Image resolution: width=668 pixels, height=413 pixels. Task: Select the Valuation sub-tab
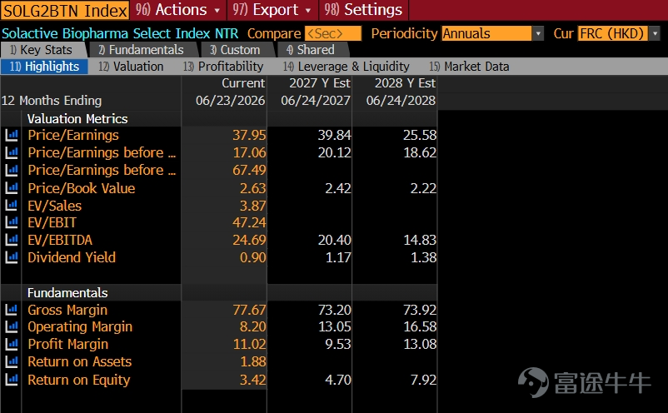click(132, 67)
